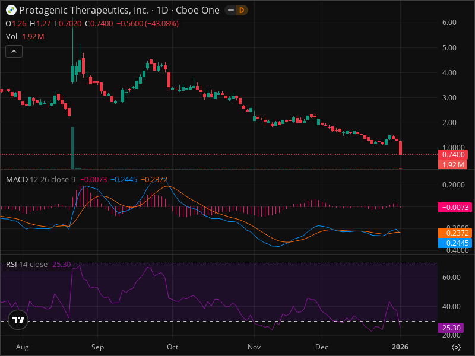Click the 6.00 price scale value

coord(449,23)
